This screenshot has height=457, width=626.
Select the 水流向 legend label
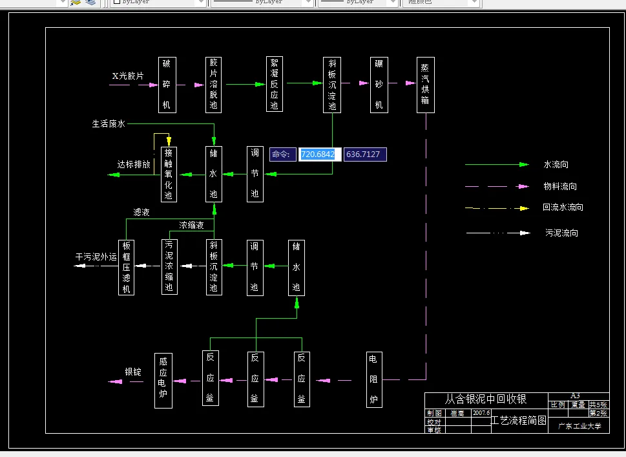tap(556, 164)
